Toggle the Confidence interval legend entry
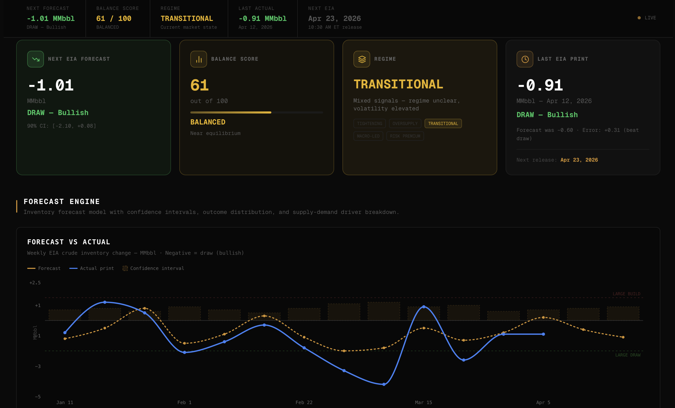Viewport: 675px width, 408px height. click(x=153, y=268)
